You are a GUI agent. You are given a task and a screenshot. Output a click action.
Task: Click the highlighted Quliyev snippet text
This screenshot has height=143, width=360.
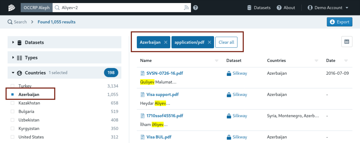[x=147, y=82]
